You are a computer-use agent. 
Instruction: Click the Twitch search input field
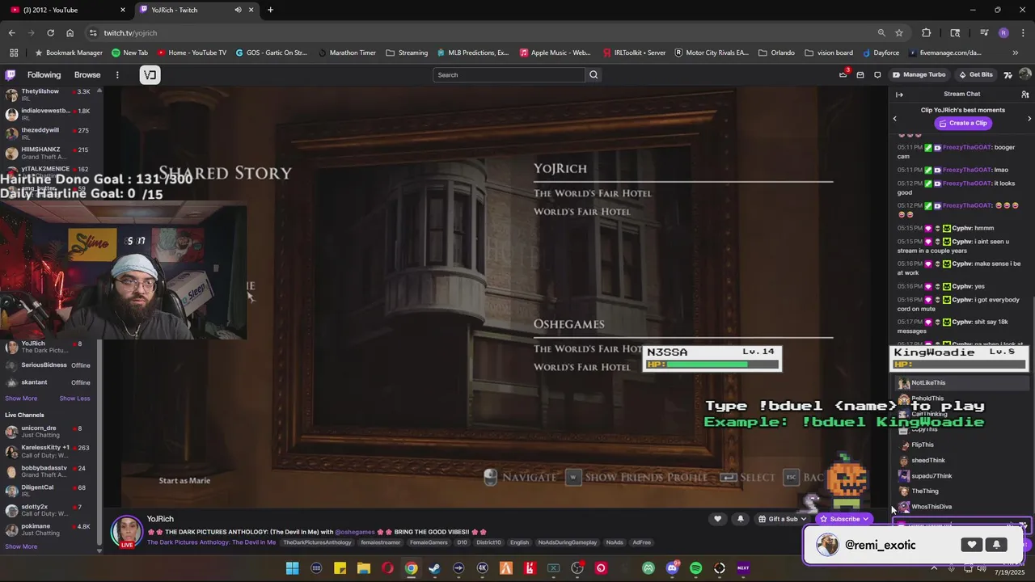(509, 74)
